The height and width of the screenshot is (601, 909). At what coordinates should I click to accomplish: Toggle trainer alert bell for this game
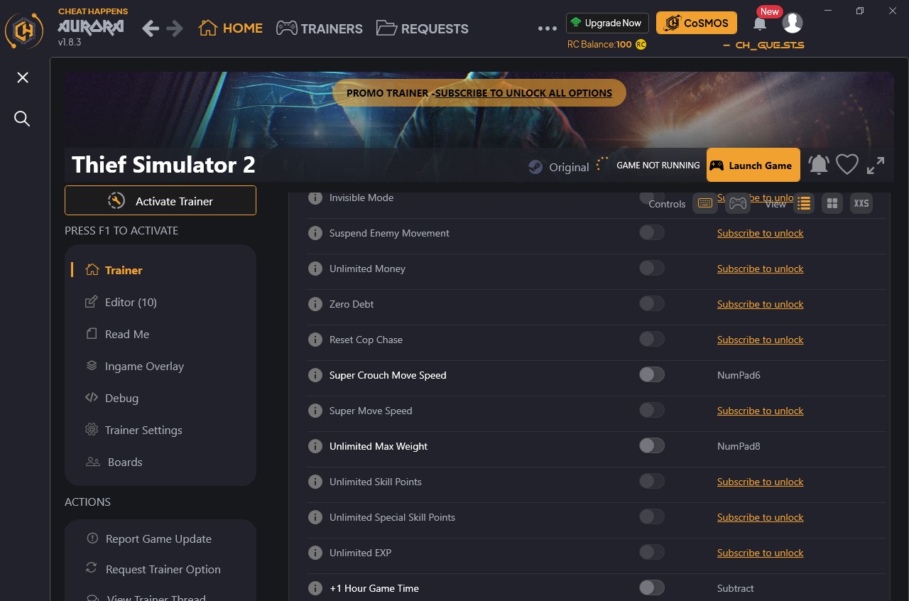coord(818,165)
